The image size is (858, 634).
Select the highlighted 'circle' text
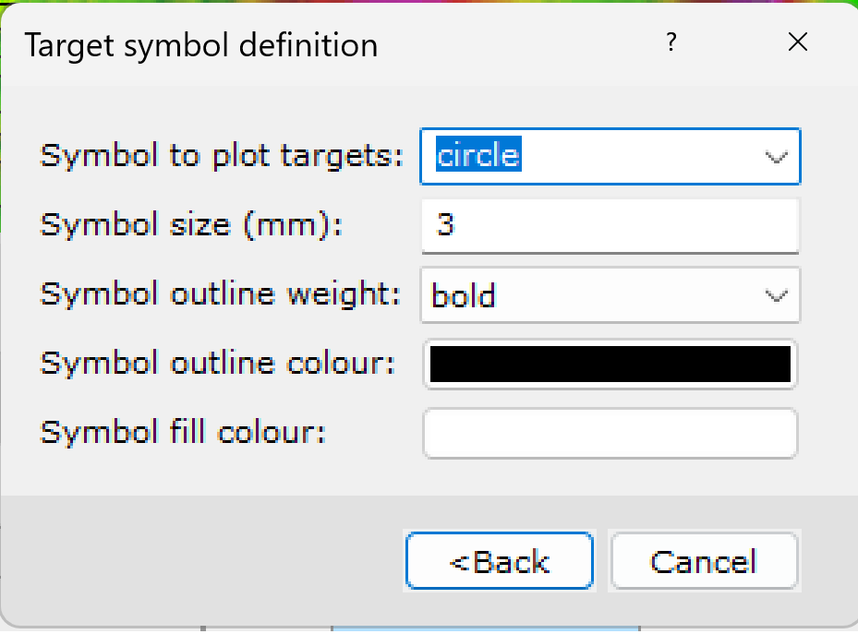click(x=478, y=155)
